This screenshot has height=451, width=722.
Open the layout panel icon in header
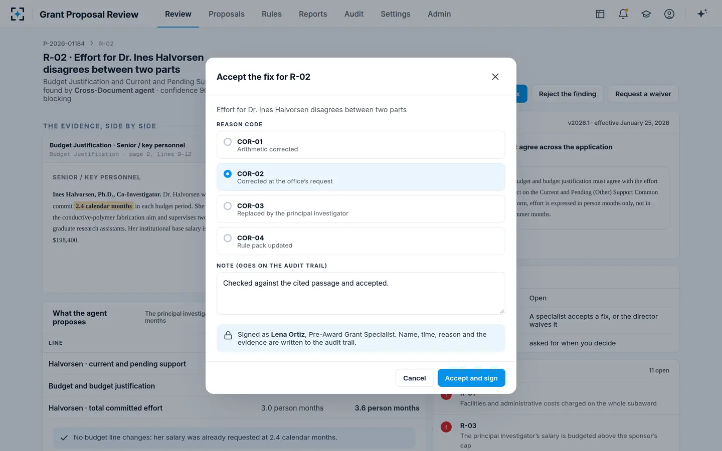pos(600,14)
